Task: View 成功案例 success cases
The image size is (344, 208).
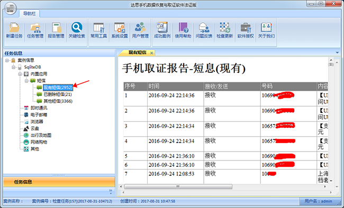Action: coord(162,31)
